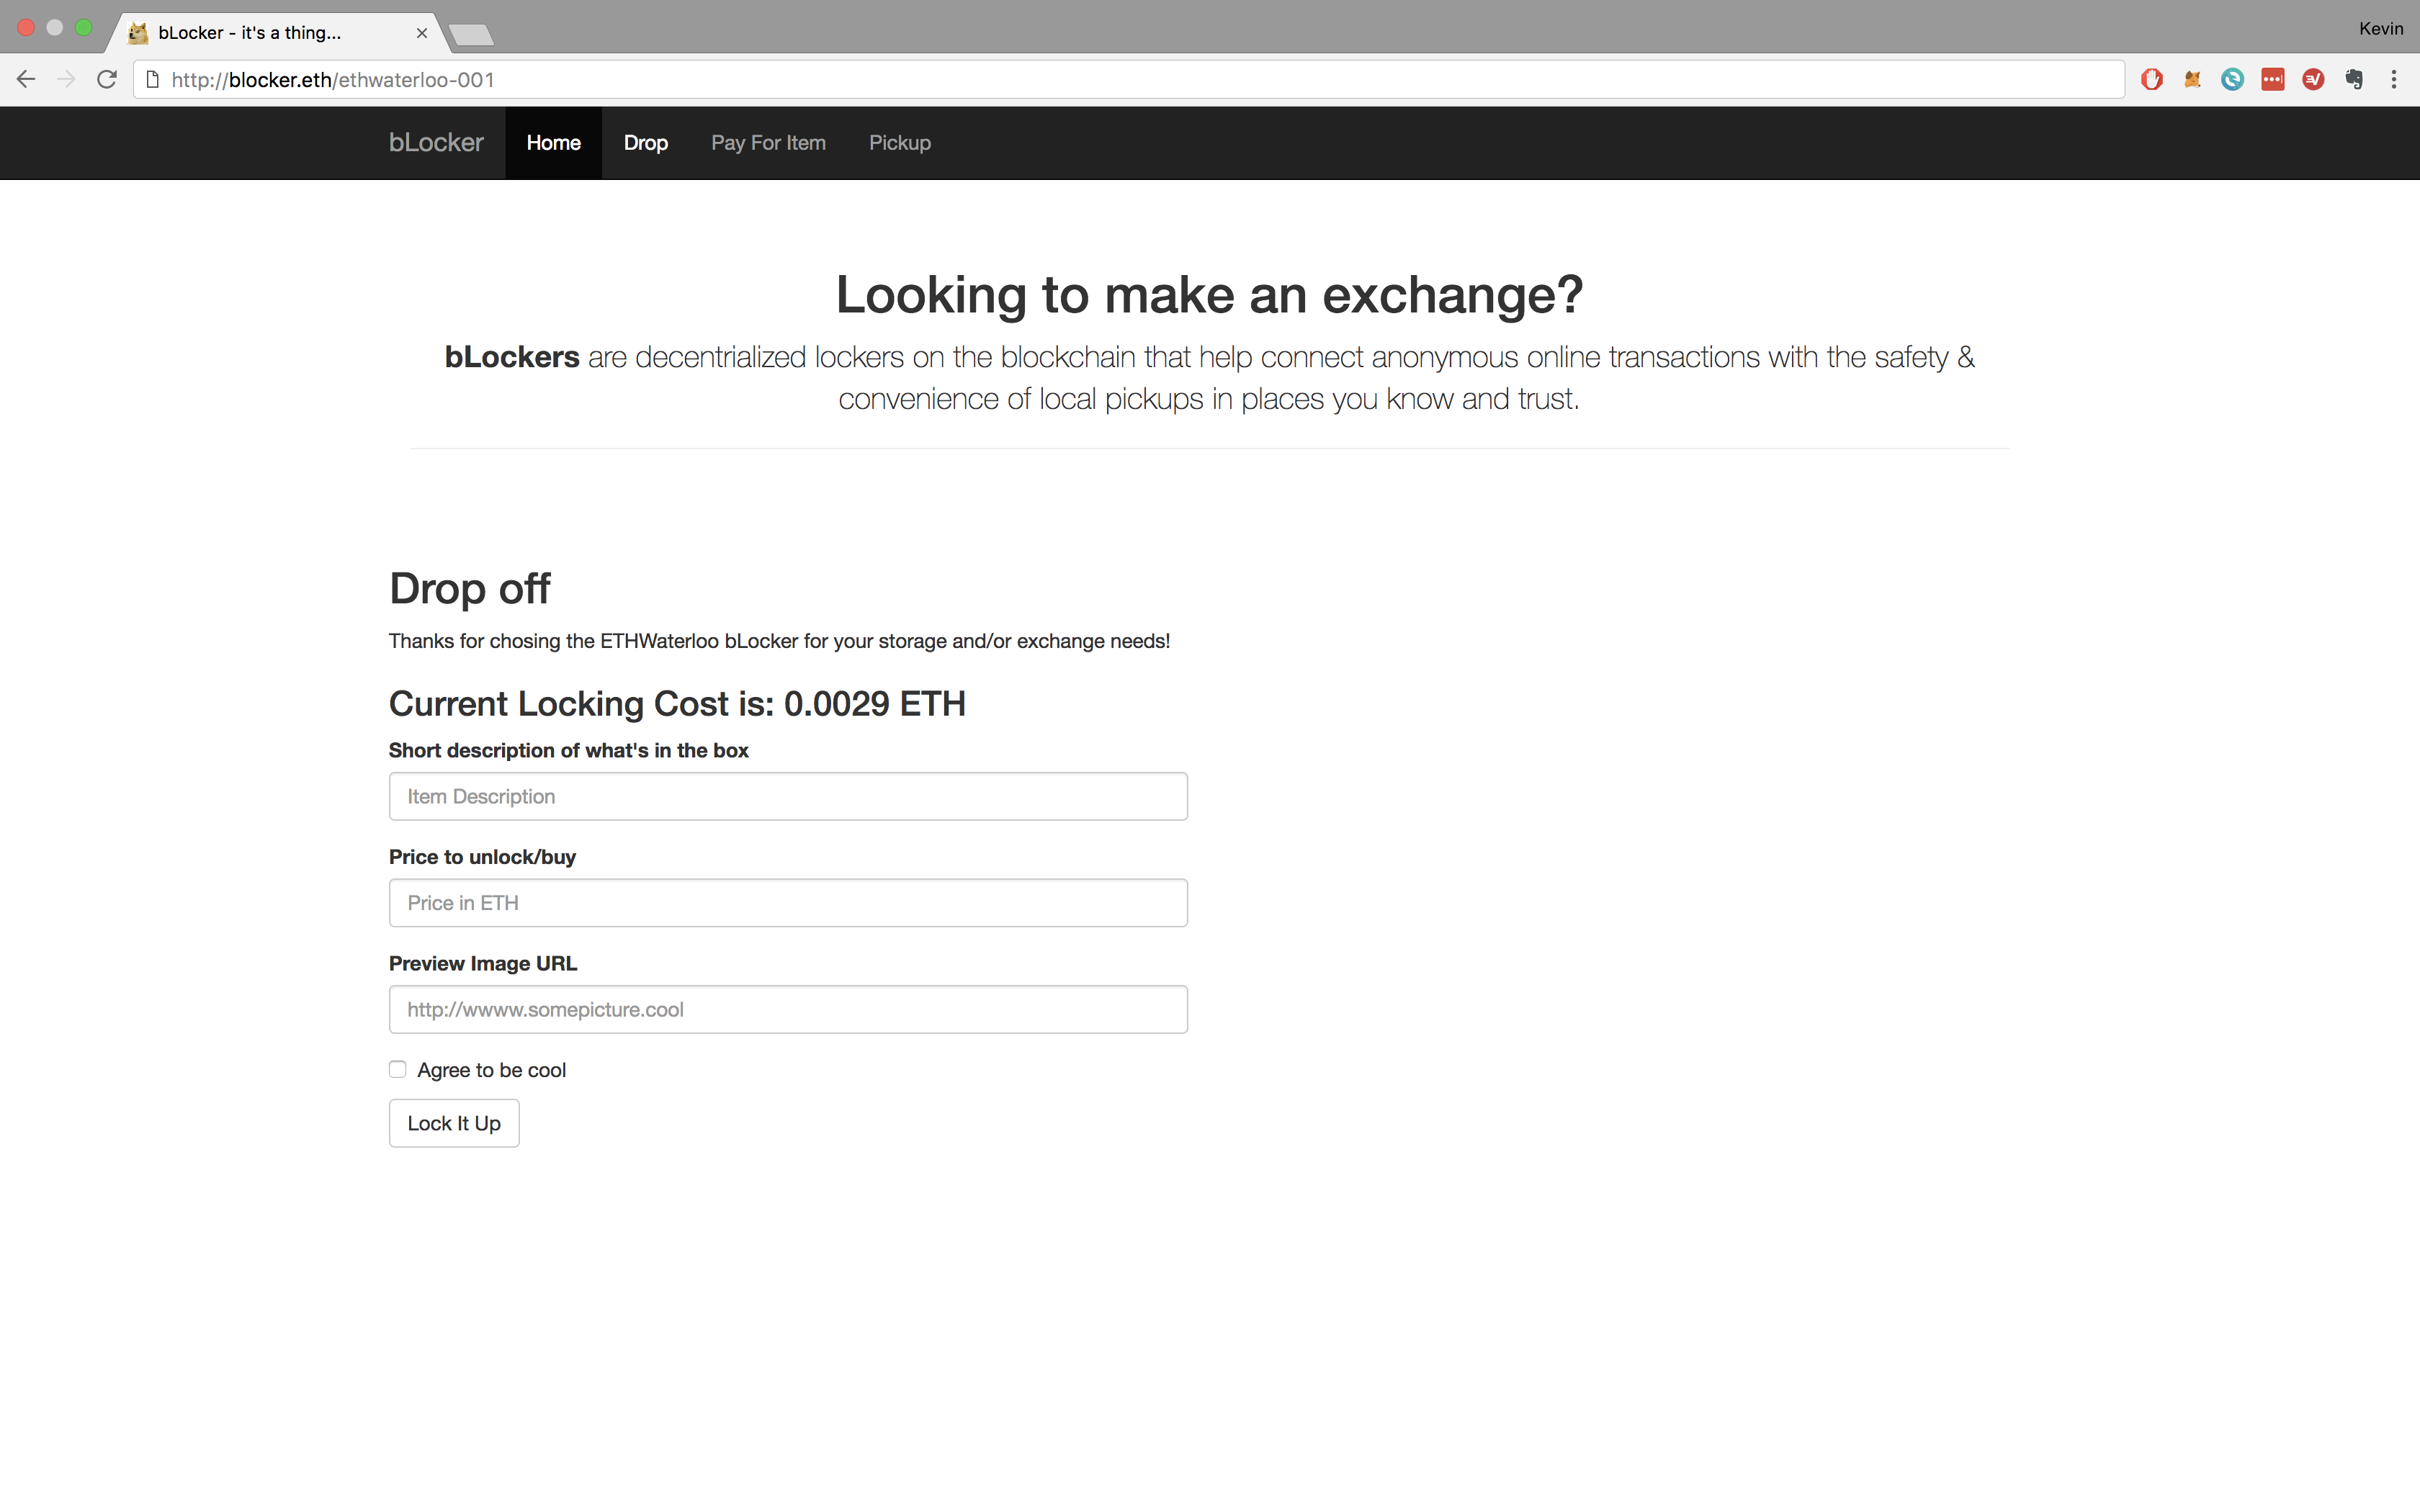The image size is (2420, 1512).
Task: Click the Price in ETH field
Action: [788, 903]
